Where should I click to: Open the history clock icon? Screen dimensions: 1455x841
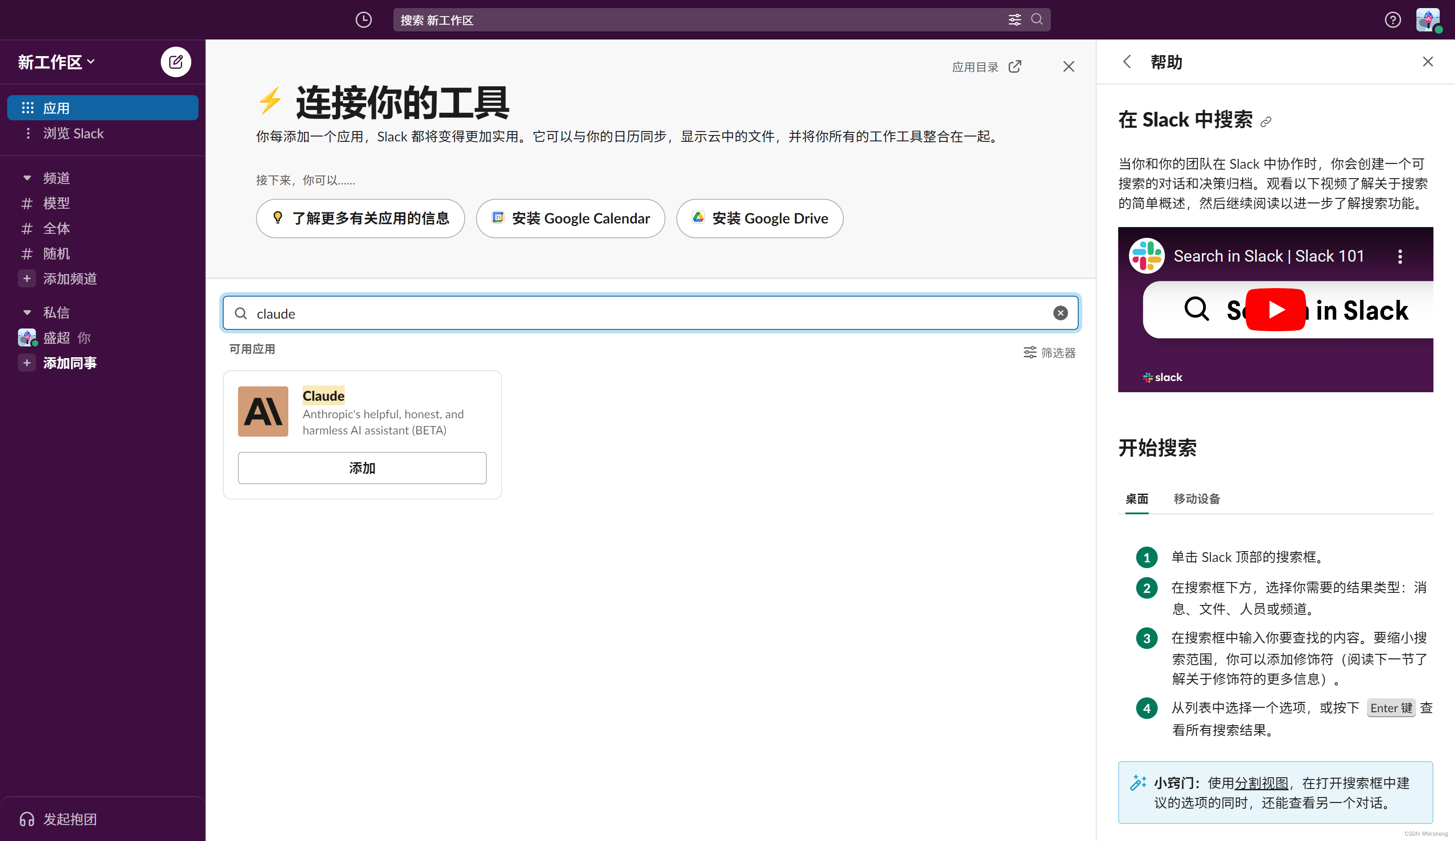pyautogui.click(x=363, y=20)
